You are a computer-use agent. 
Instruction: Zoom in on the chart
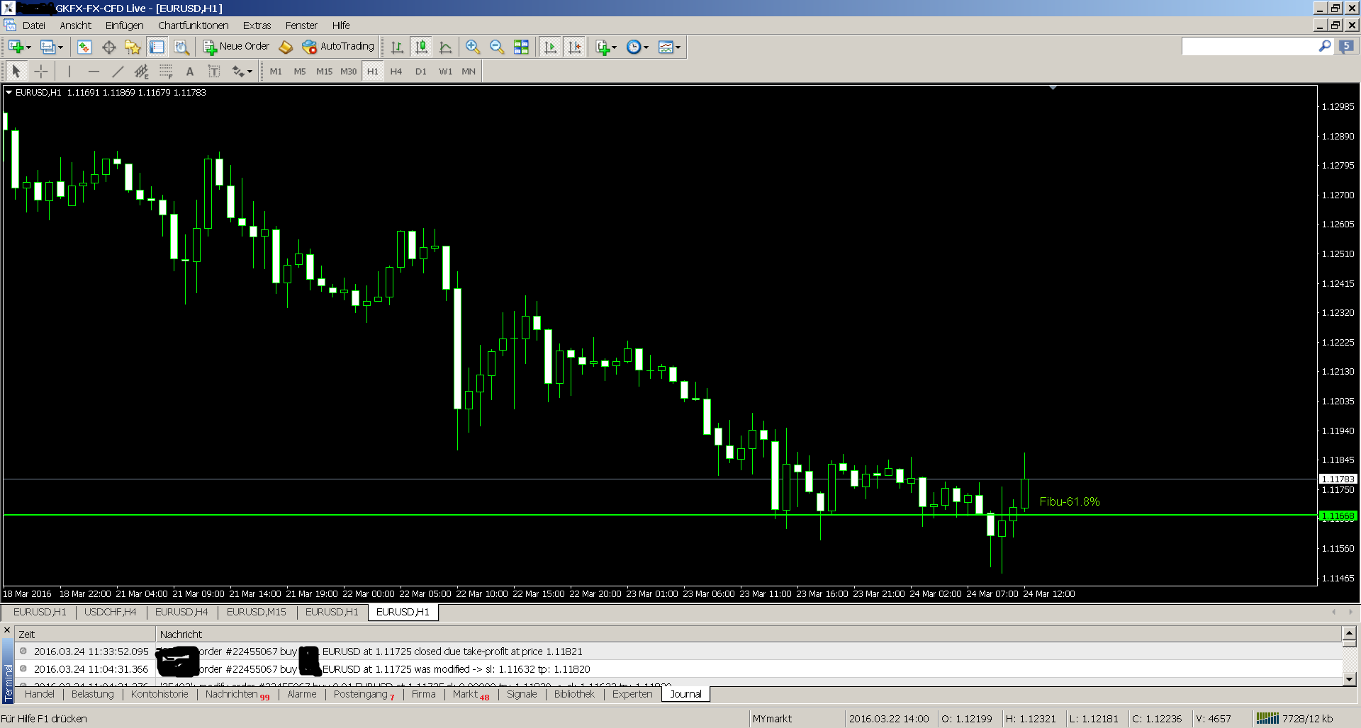[473, 47]
